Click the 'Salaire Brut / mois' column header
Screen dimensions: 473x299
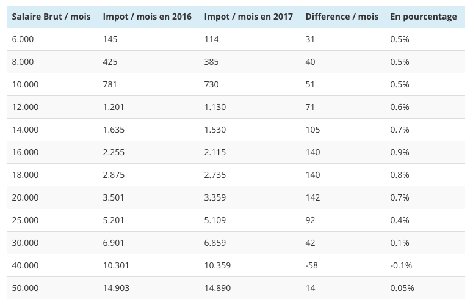[x=51, y=17]
